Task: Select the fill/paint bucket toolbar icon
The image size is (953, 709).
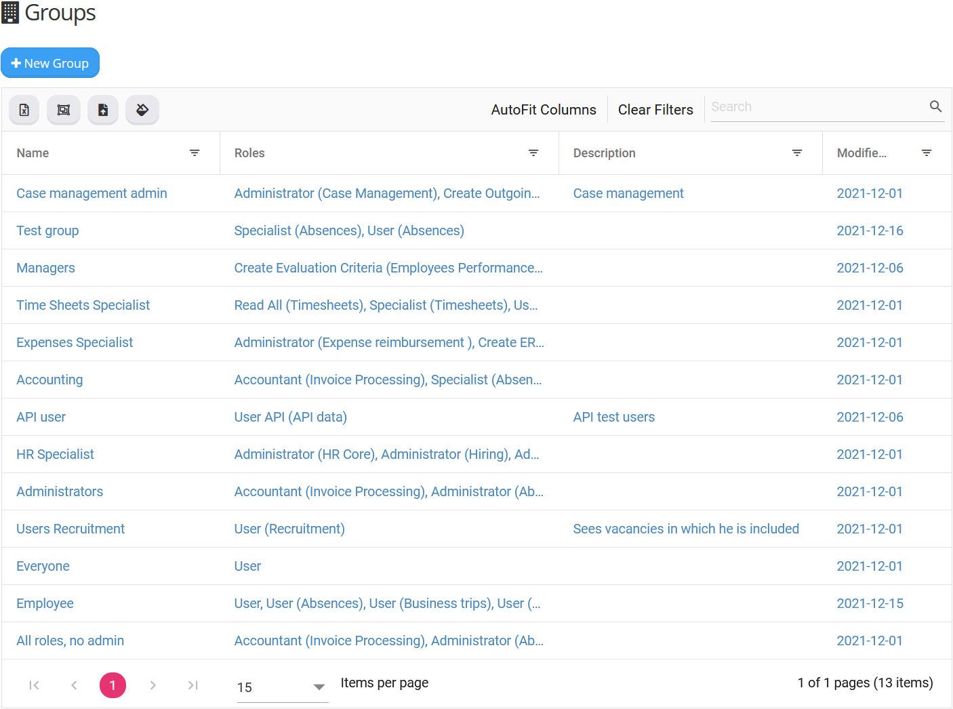Action: pos(142,109)
